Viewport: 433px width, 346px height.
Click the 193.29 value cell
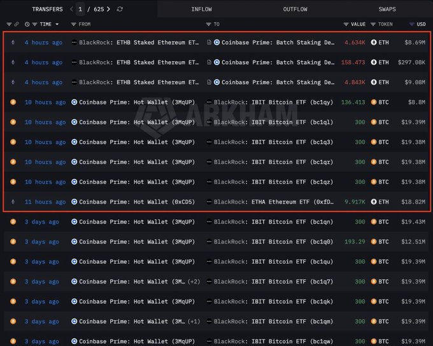(355, 241)
